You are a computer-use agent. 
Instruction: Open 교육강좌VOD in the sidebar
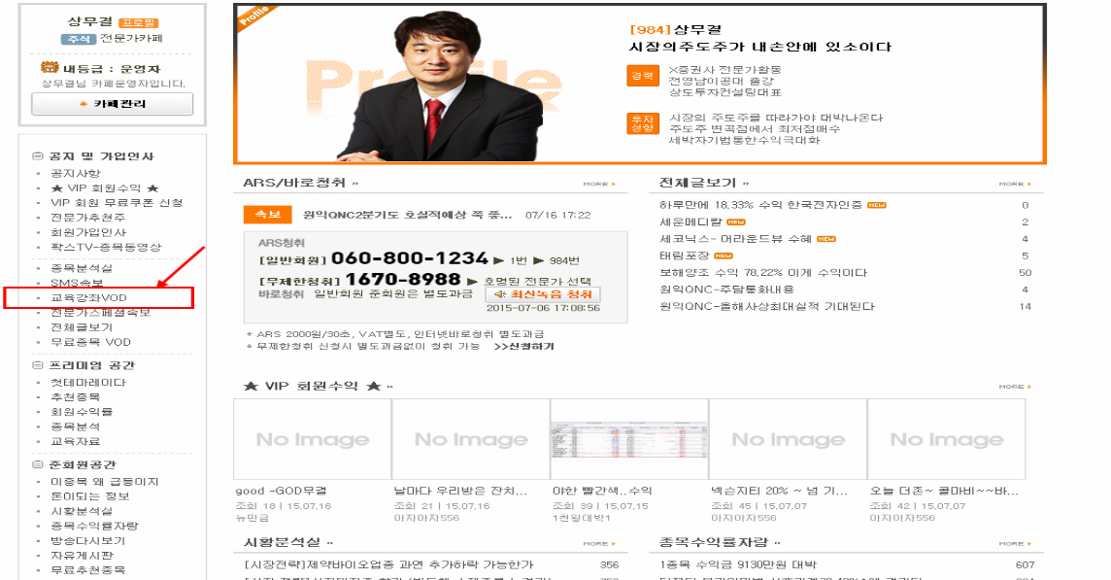coord(89,297)
